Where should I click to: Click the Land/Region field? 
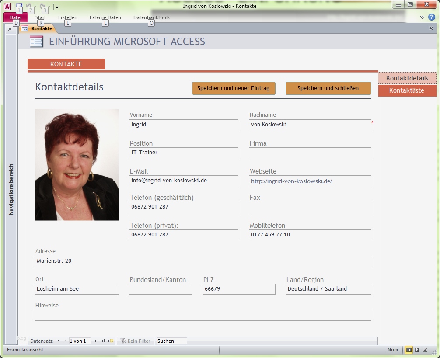click(x=328, y=289)
